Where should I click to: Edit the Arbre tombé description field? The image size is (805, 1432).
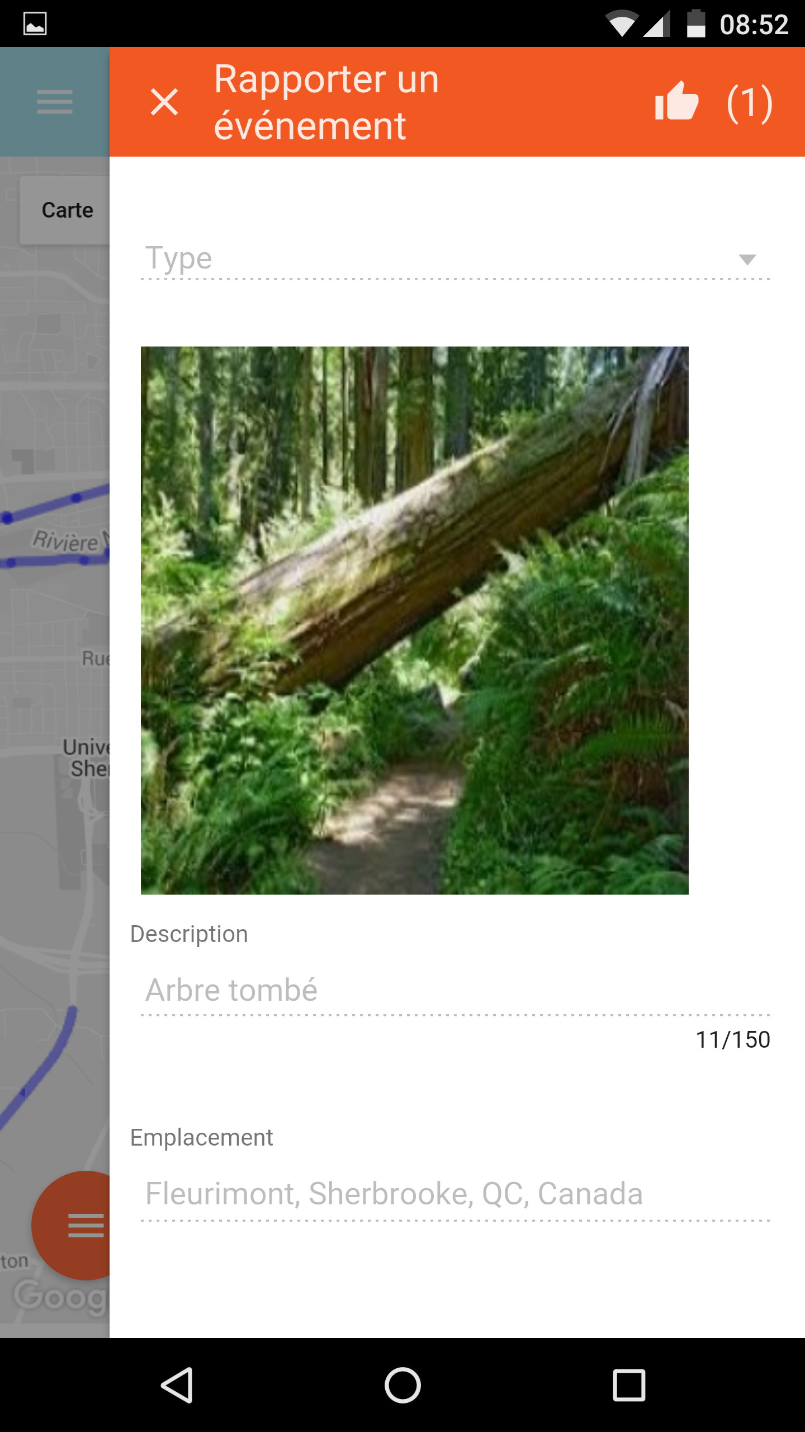(456, 991)
